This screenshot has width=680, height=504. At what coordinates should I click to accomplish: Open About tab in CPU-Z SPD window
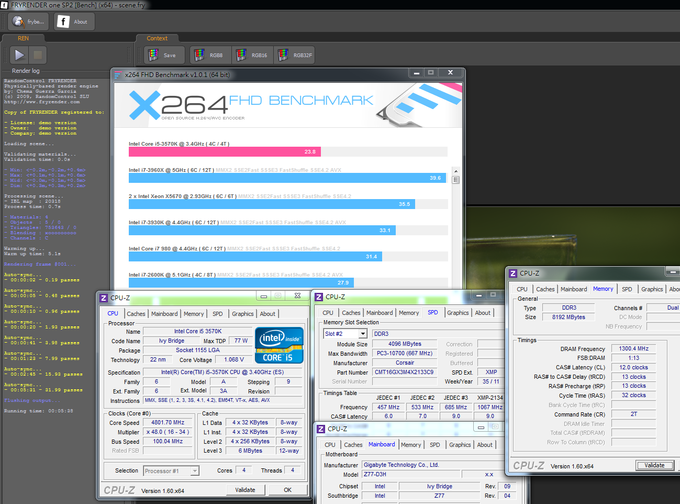tap(483, 313)
